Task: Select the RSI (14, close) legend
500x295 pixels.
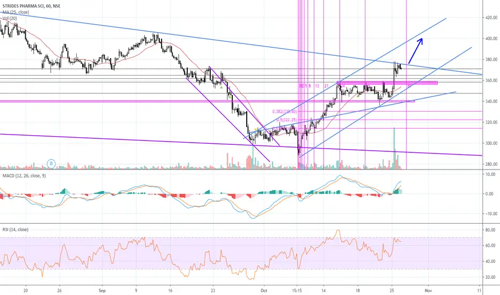Action: [x=16, y=230]
